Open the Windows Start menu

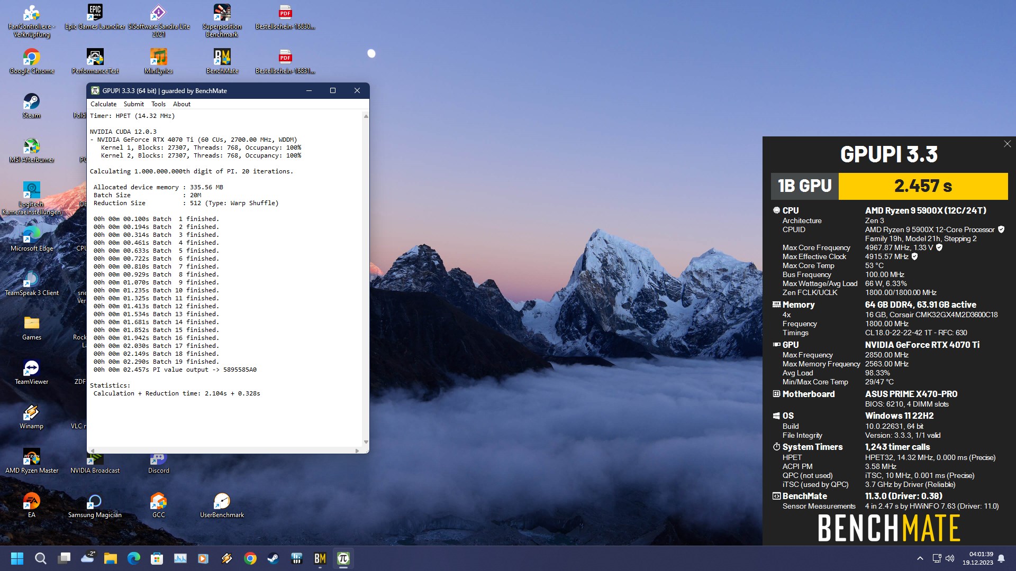(x=17, y=558)
